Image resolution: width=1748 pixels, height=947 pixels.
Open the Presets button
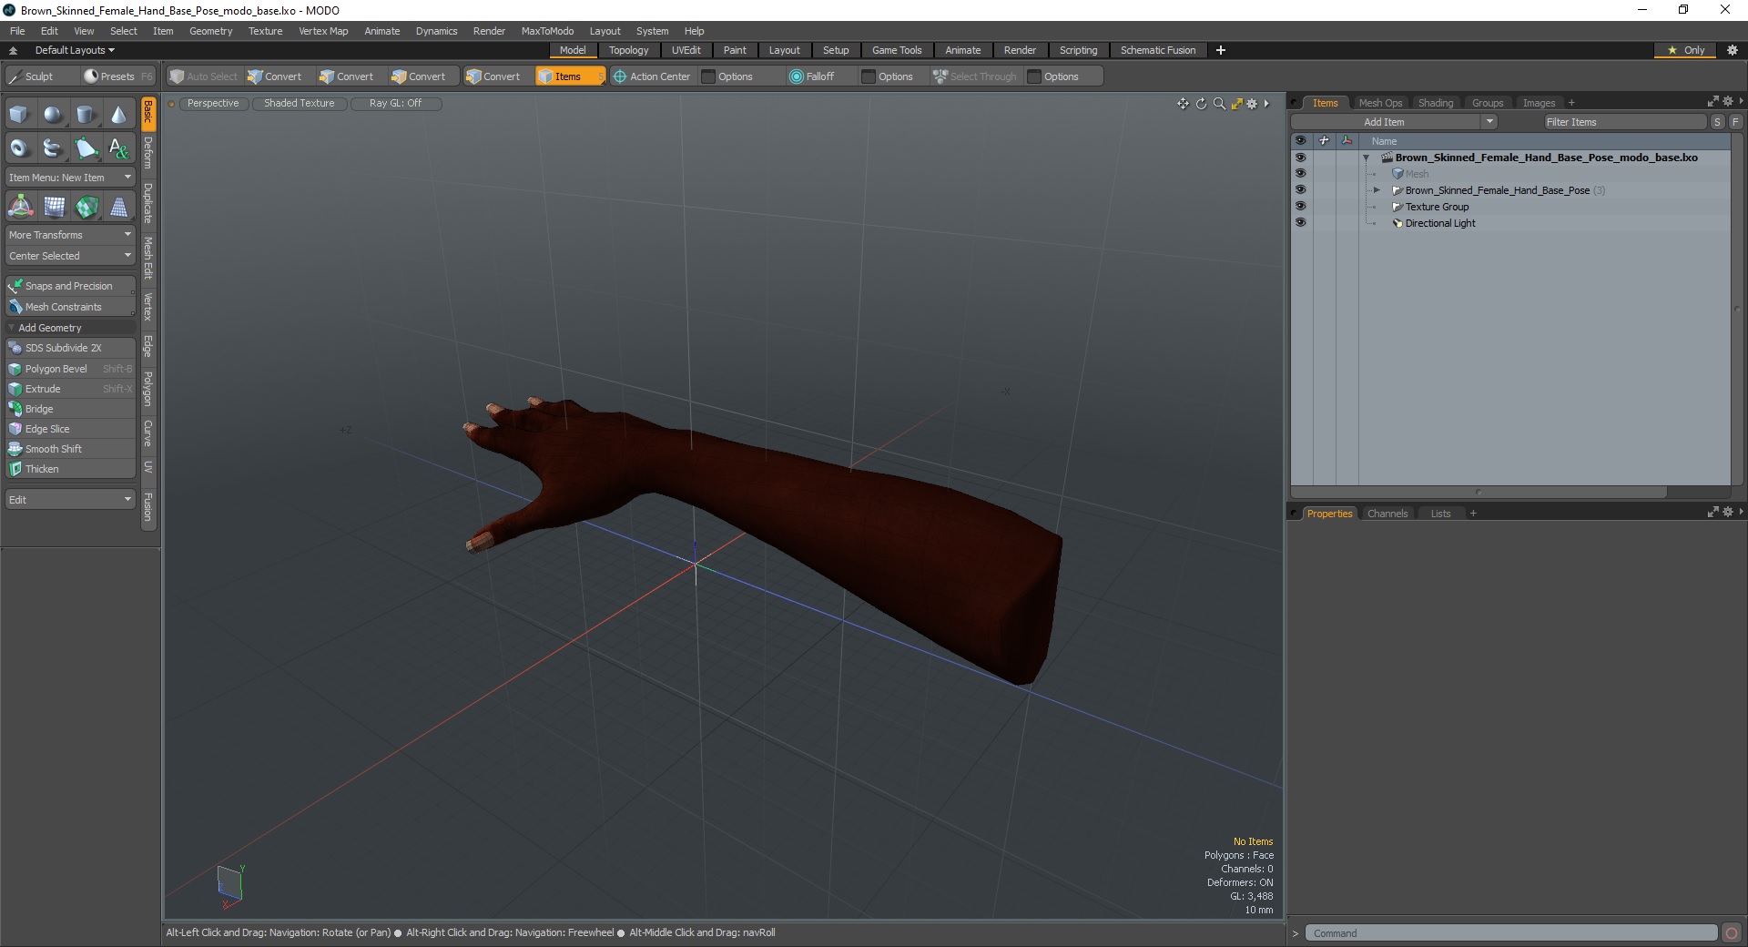(117, 76)
